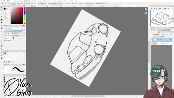Rotate canvas right via Navigator icon
174x98 pixels.
coord(165,8)
